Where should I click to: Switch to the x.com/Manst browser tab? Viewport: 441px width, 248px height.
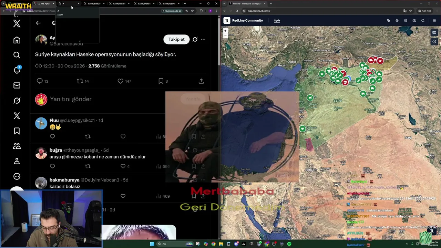[144, 3]
